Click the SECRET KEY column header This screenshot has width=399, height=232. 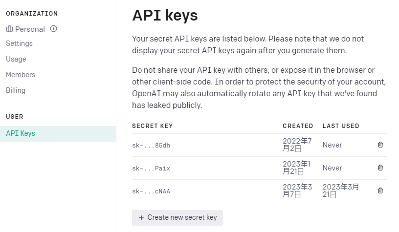click(x=153, y=126)
